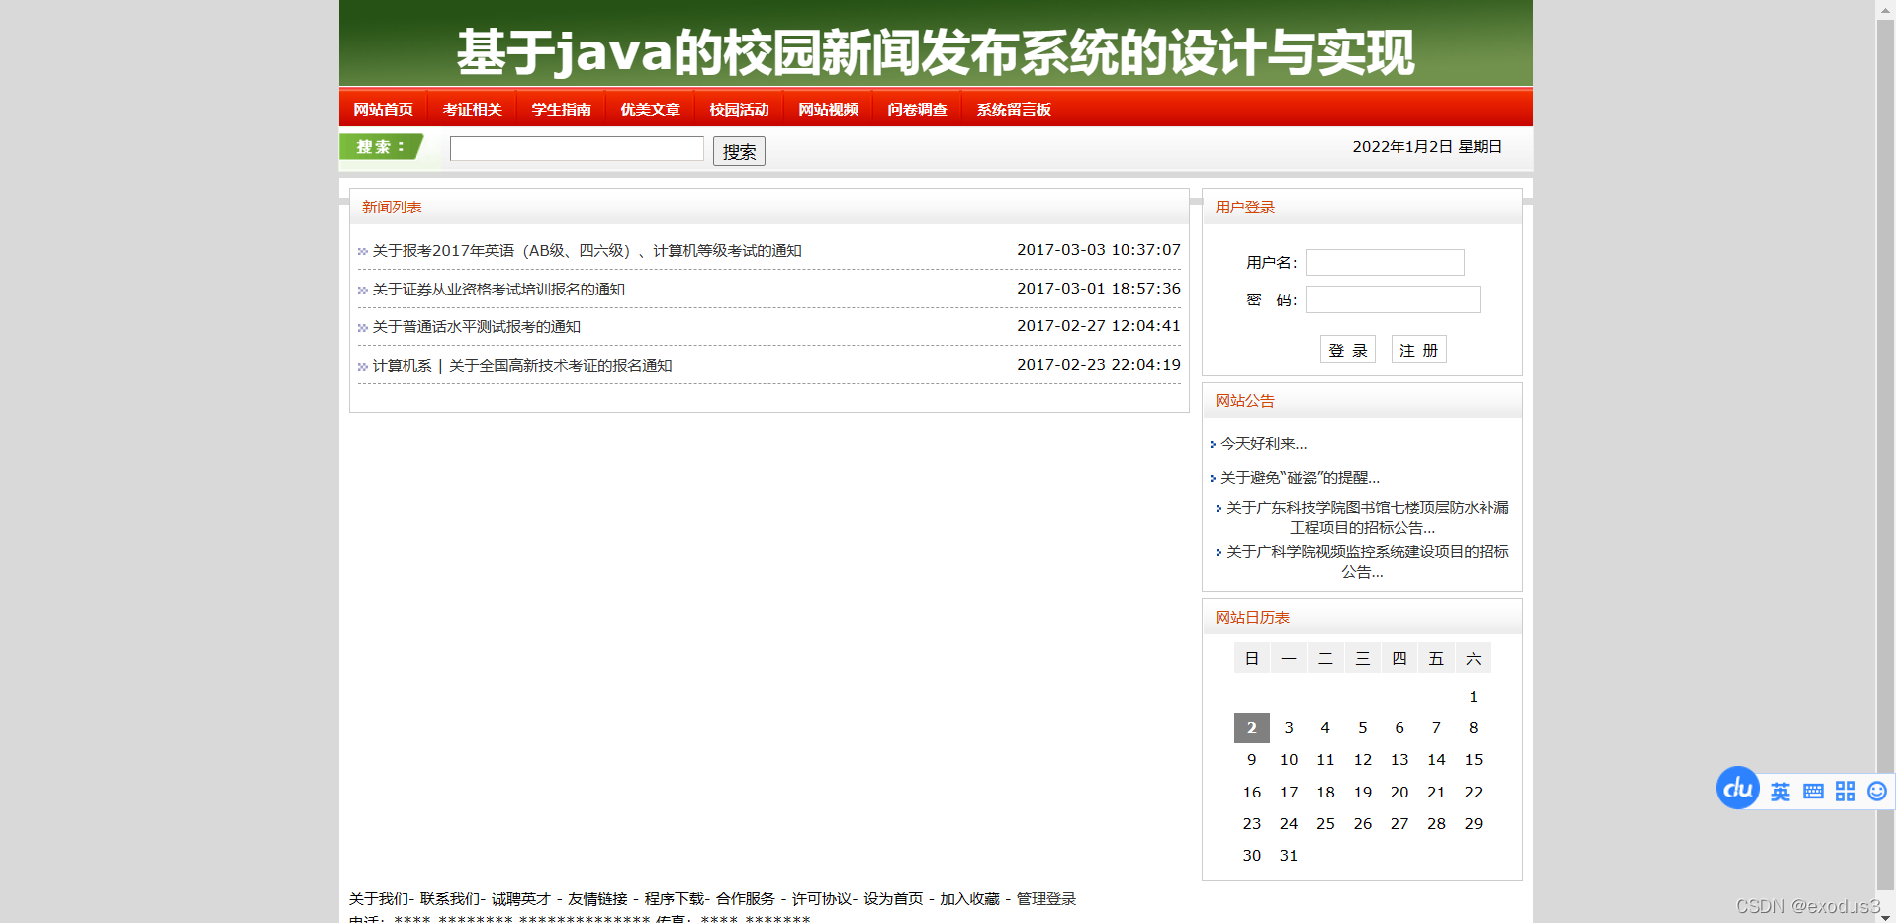The height and width of the screenshot is (923, 1896).
Task: Click the 合作服务 footer link
Action: (x=746, y=899)
